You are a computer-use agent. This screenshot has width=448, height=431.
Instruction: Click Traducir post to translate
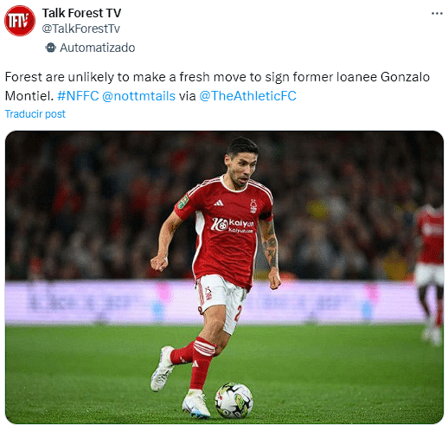click(35, 114)
